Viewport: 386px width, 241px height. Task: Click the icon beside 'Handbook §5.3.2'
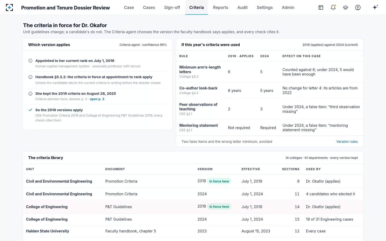[31, 77]
